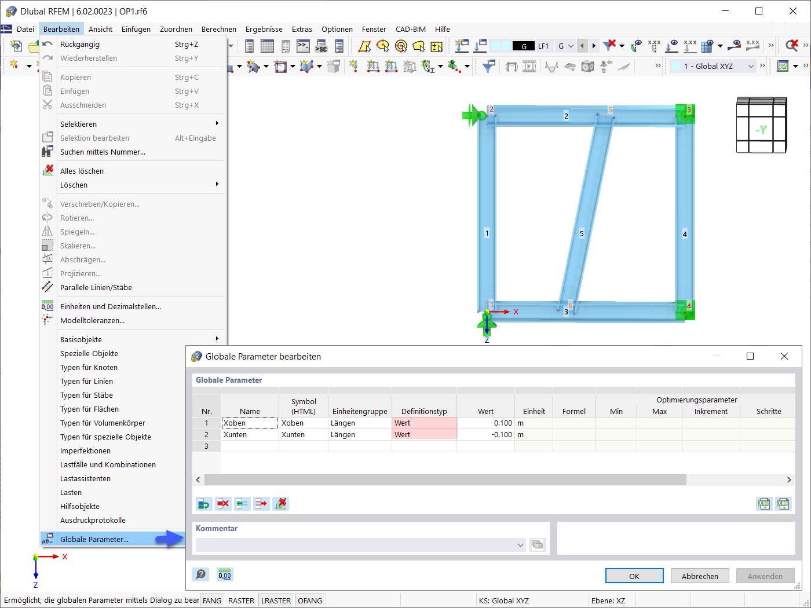Screen dimensions: 811x608
Task: Click the funnel filter icon in second toolbar
Action: point(489,66)
